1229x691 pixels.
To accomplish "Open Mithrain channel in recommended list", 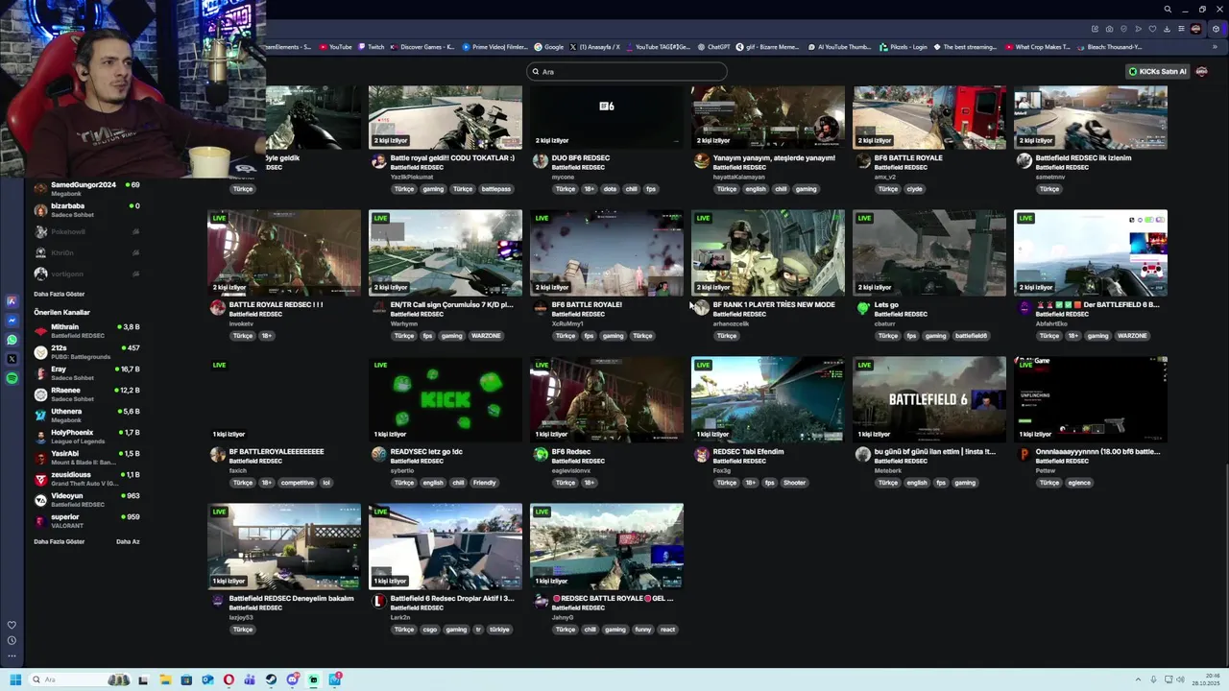I will coord(87,331).
